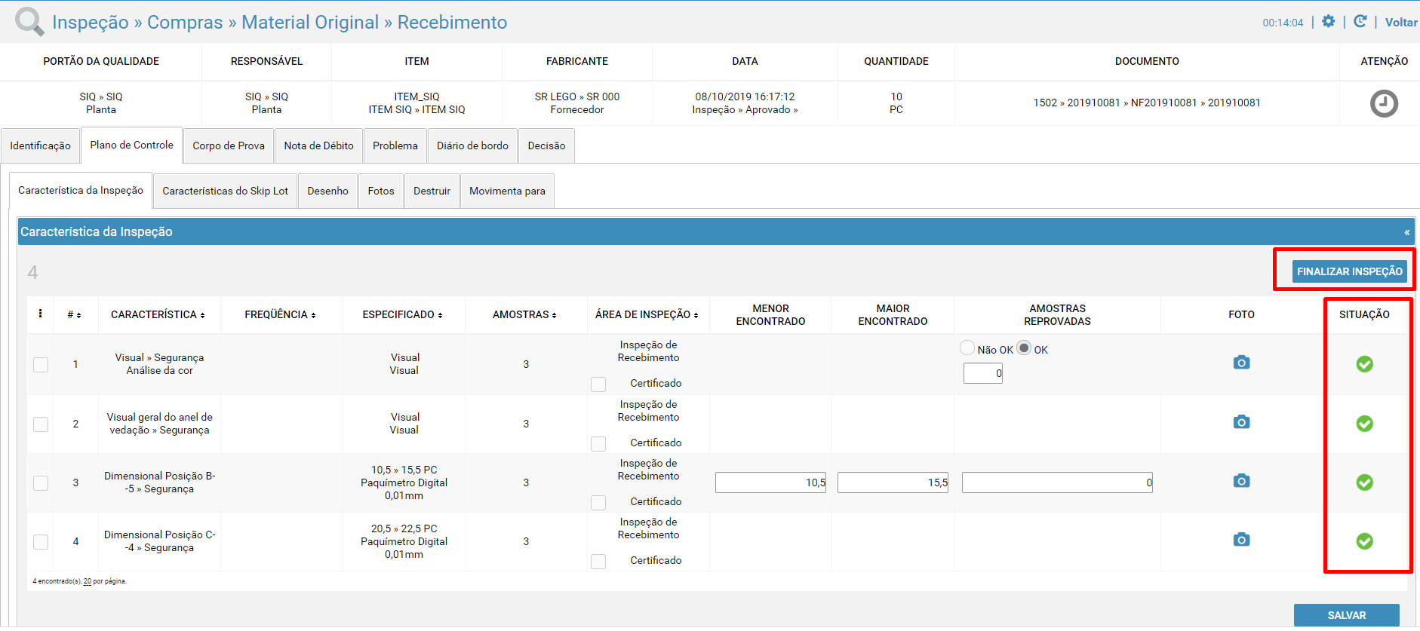Click the Voltar link
This screenshot has width=1420, height=631.
coord(1401,23)
